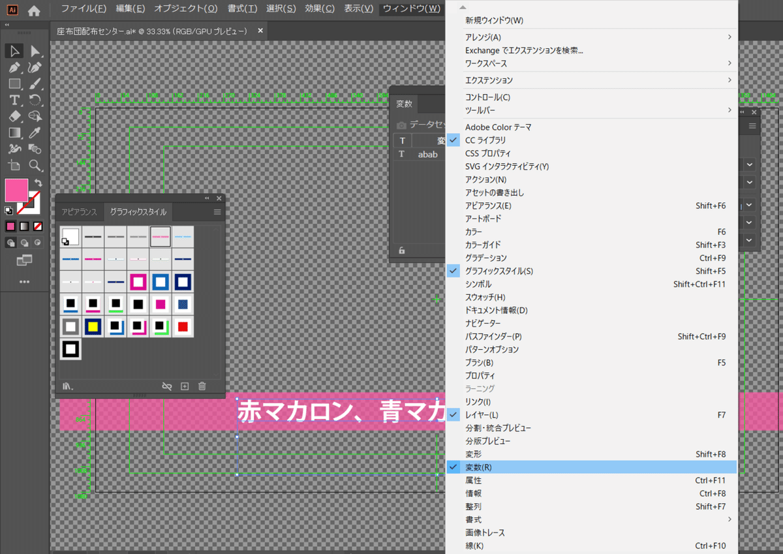The width and height of the screenshot is (783, 554).
Task: Set paint mode to Gradient
Action: point(24,226)
